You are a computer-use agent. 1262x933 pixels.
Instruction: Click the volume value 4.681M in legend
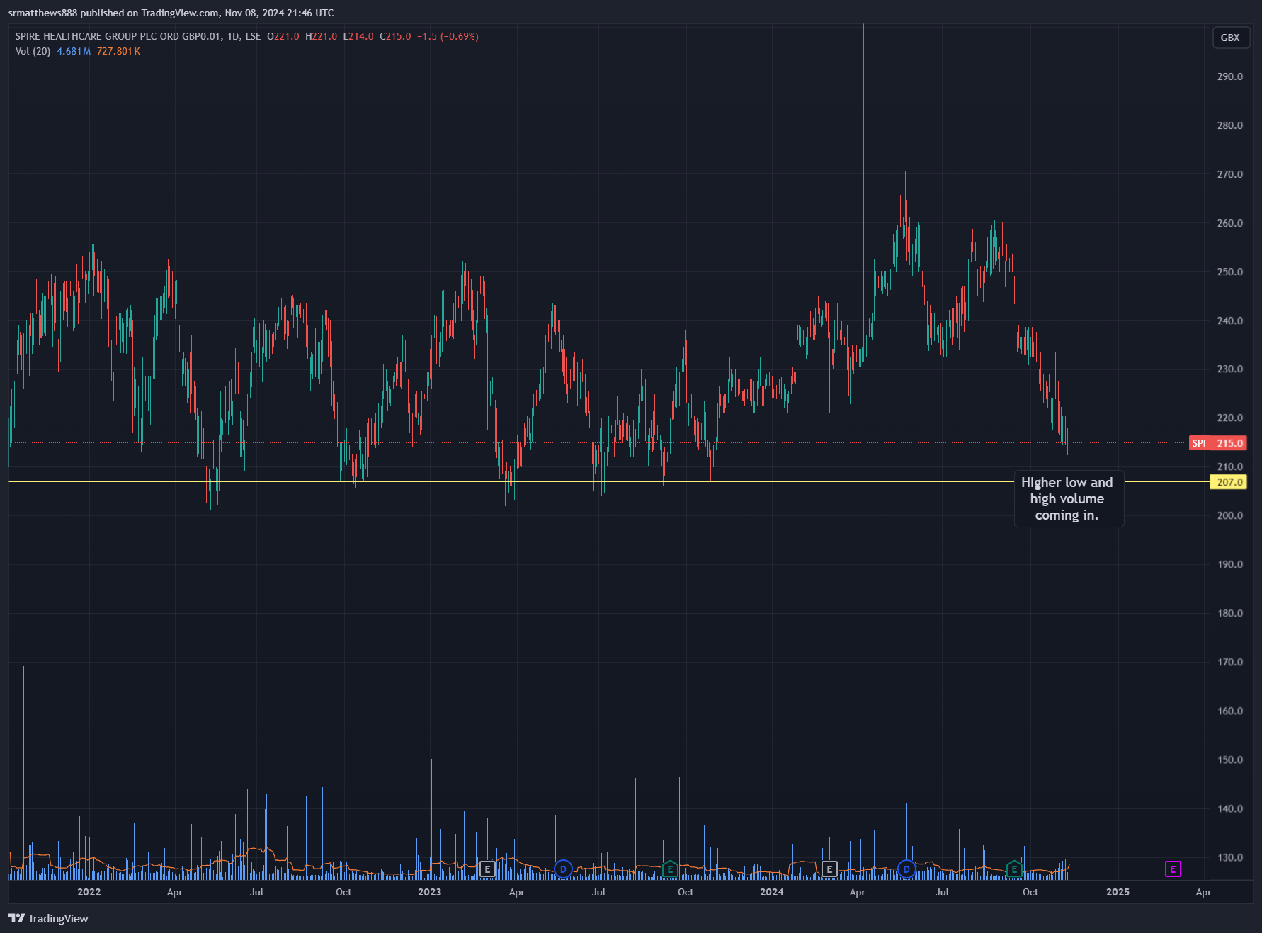74,51
